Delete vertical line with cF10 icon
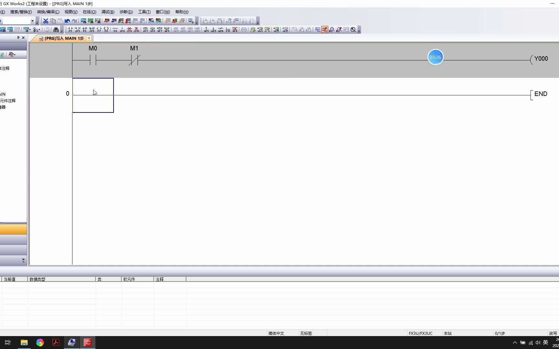The height and width of the screenshot is (349, 559). point(137,30)
